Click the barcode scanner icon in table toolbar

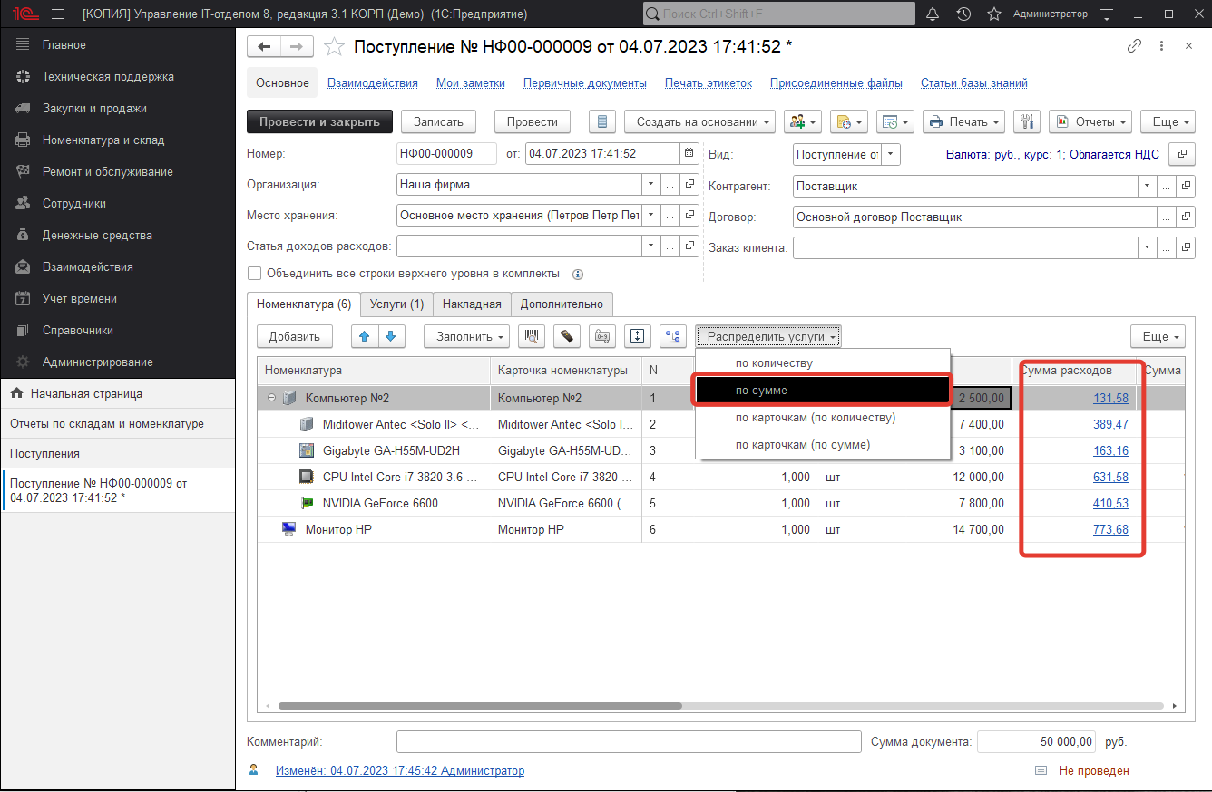[532, 336]
